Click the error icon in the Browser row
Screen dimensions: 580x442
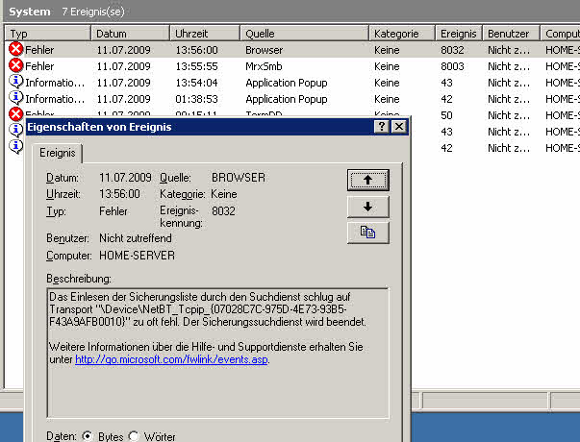(x=15, y=49)
